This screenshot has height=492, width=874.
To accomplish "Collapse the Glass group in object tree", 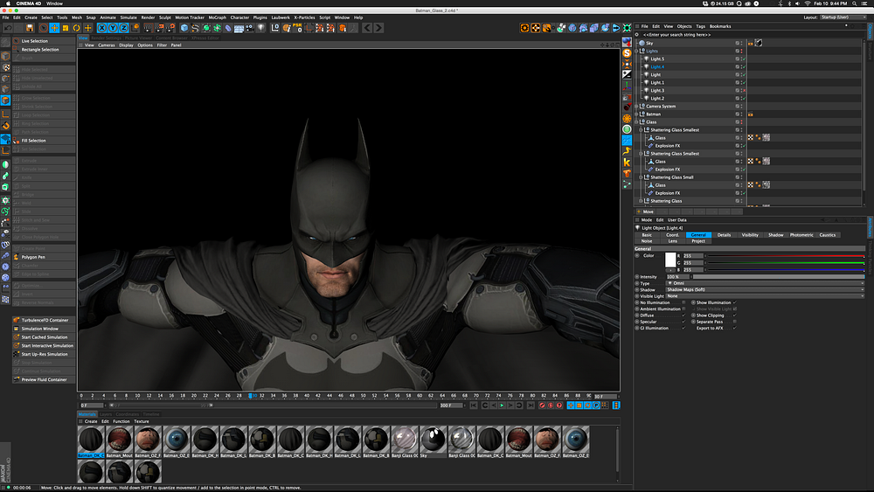I will pyautogui.click(x=637, y=122).
